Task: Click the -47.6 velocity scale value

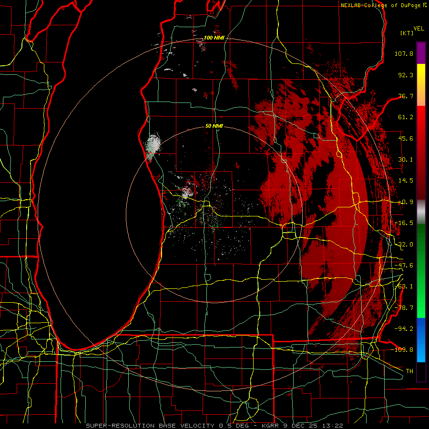Action: [x=404, y=266]
